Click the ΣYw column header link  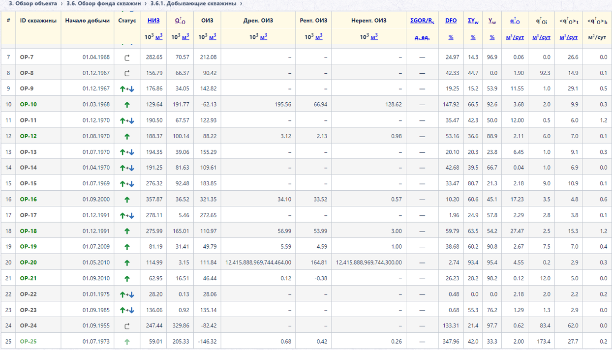tap(473, 21)
